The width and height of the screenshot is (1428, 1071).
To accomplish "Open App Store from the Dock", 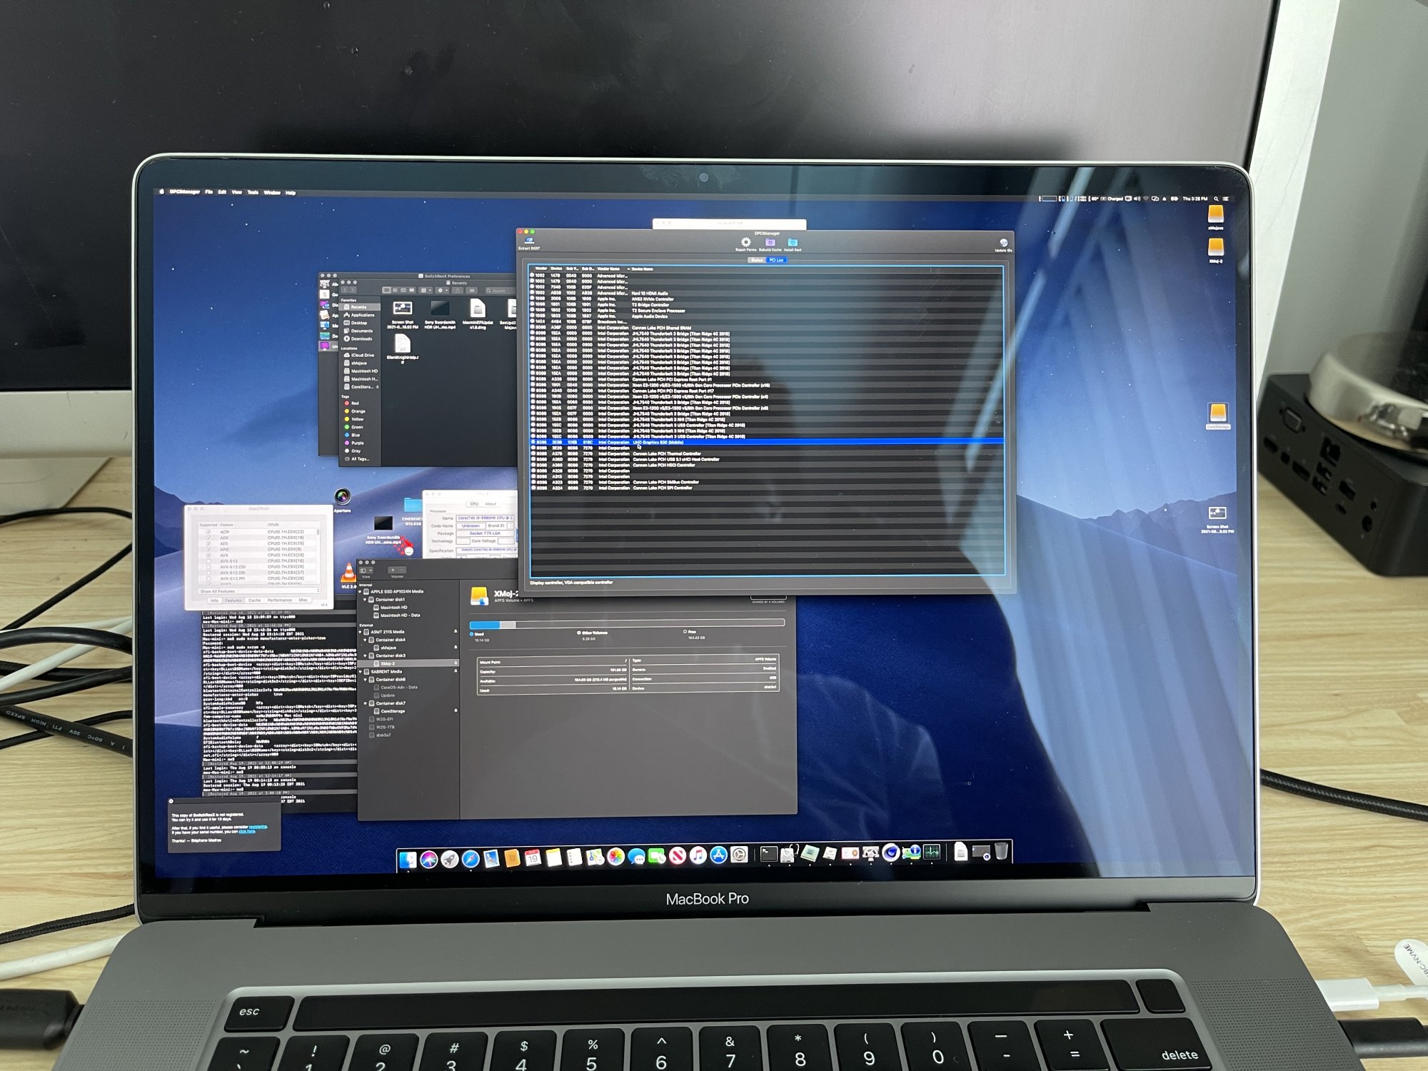I will (x=719, y=855).
